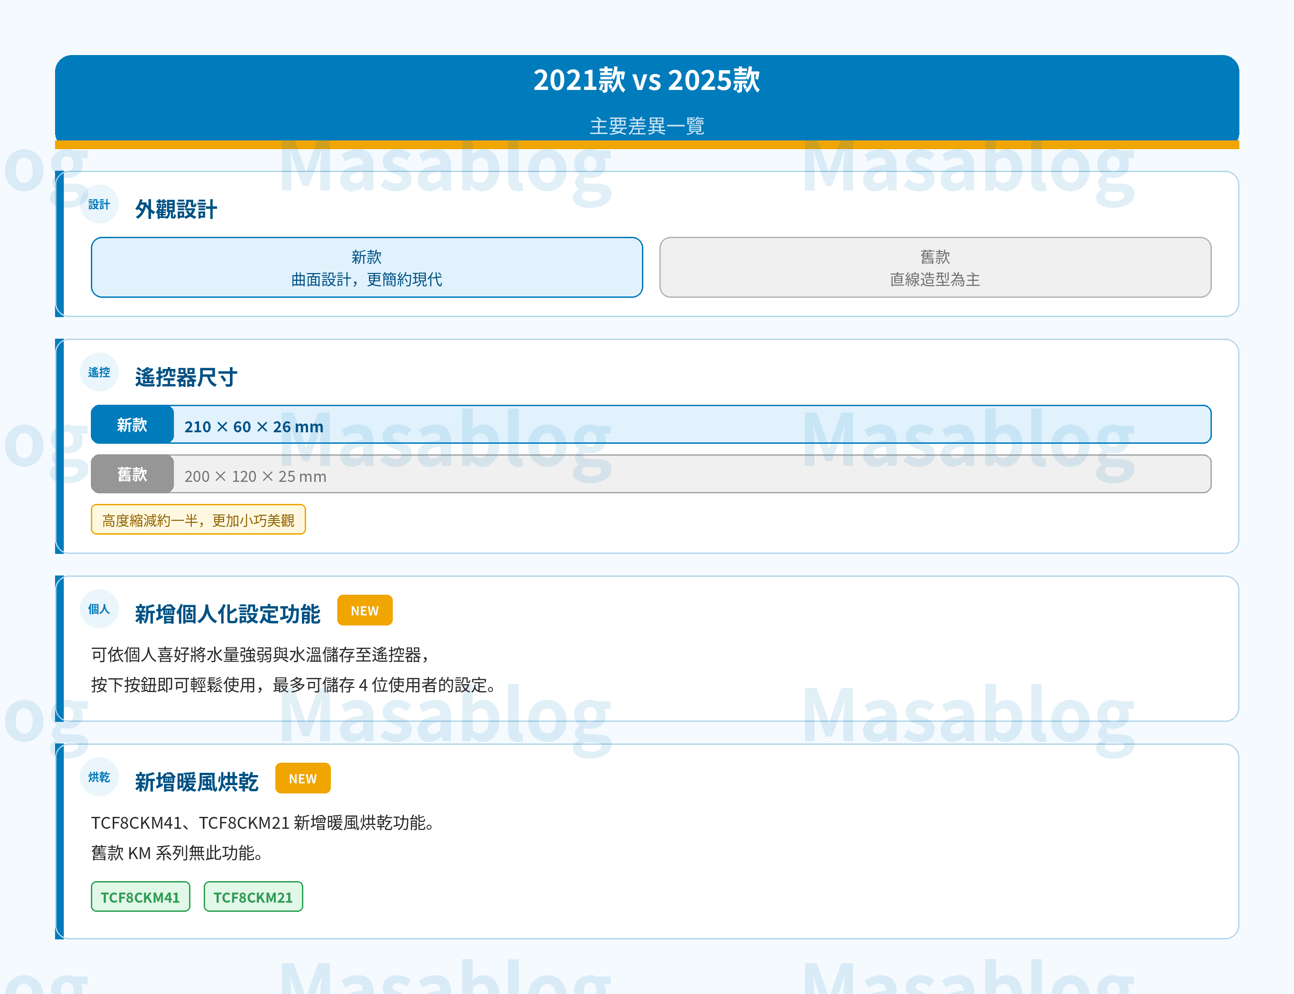The width and height of the screenshot is (1294, 994).
Task: Click the grey 舊款 remote size label
Action: (x=132, y=474)
